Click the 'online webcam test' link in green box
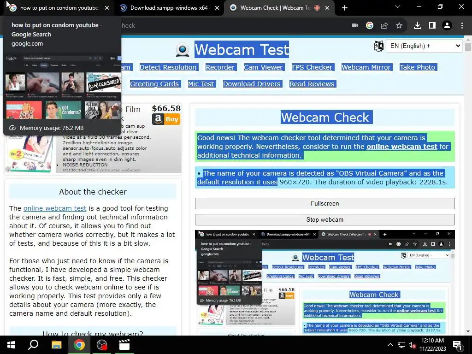 pos(402,147)
